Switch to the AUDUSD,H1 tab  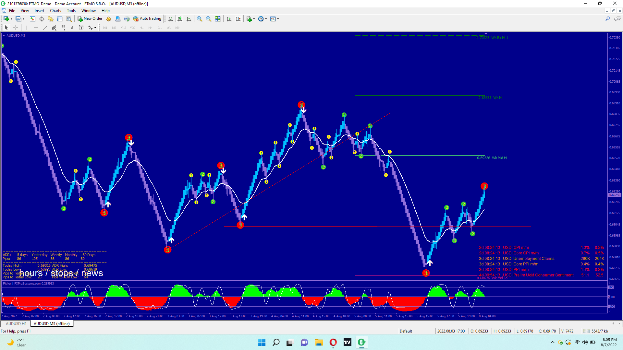[16, 323]
